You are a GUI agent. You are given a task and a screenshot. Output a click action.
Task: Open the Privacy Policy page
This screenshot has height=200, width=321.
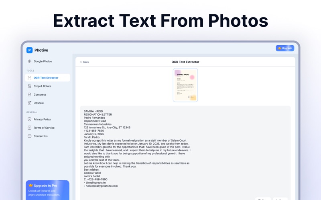47,119
